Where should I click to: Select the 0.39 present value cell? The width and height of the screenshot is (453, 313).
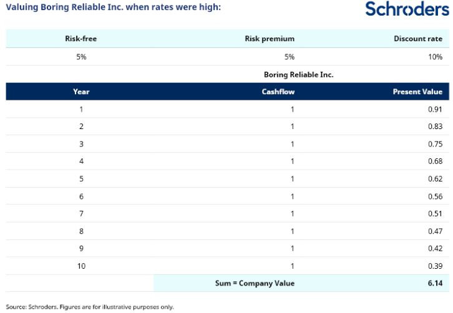coord(436,266)
